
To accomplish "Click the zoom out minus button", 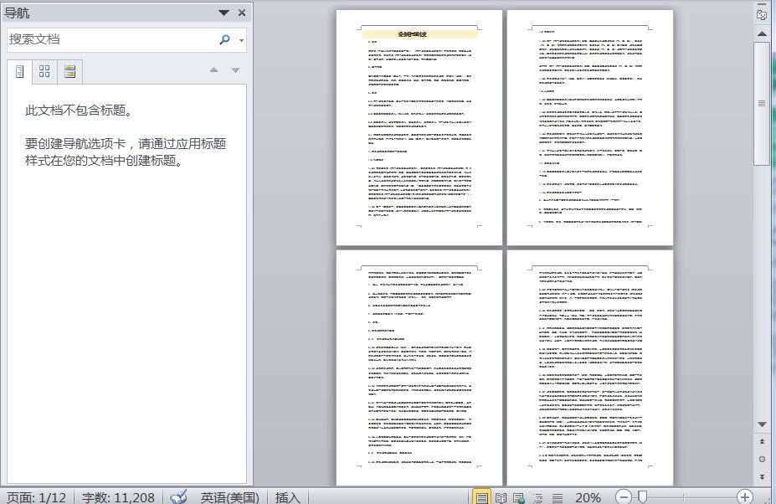I will [624, 496].
